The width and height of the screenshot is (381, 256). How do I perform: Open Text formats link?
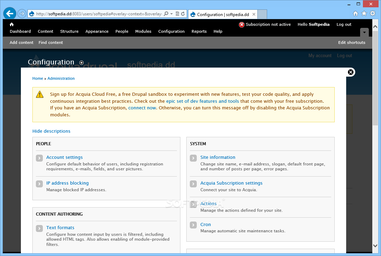point(60,227)
